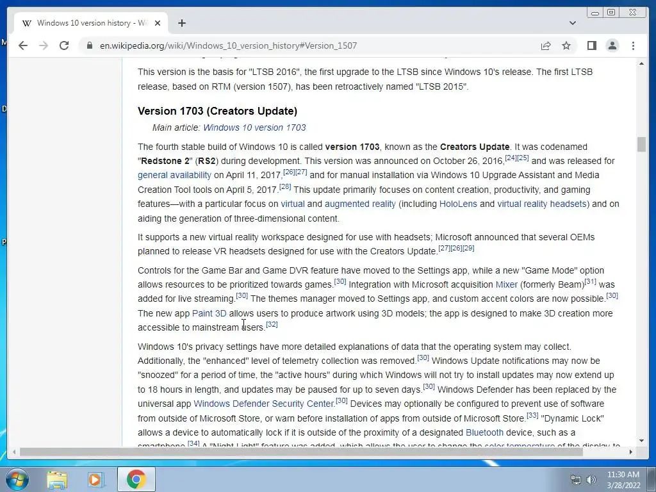Click the horizontal scrollbar thumb
Screen dimensions: 656x492
point(301,452)
